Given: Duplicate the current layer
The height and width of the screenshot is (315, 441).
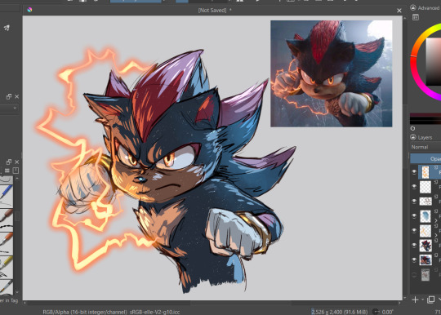Looking at the screenshot, I should coord(430,299).
